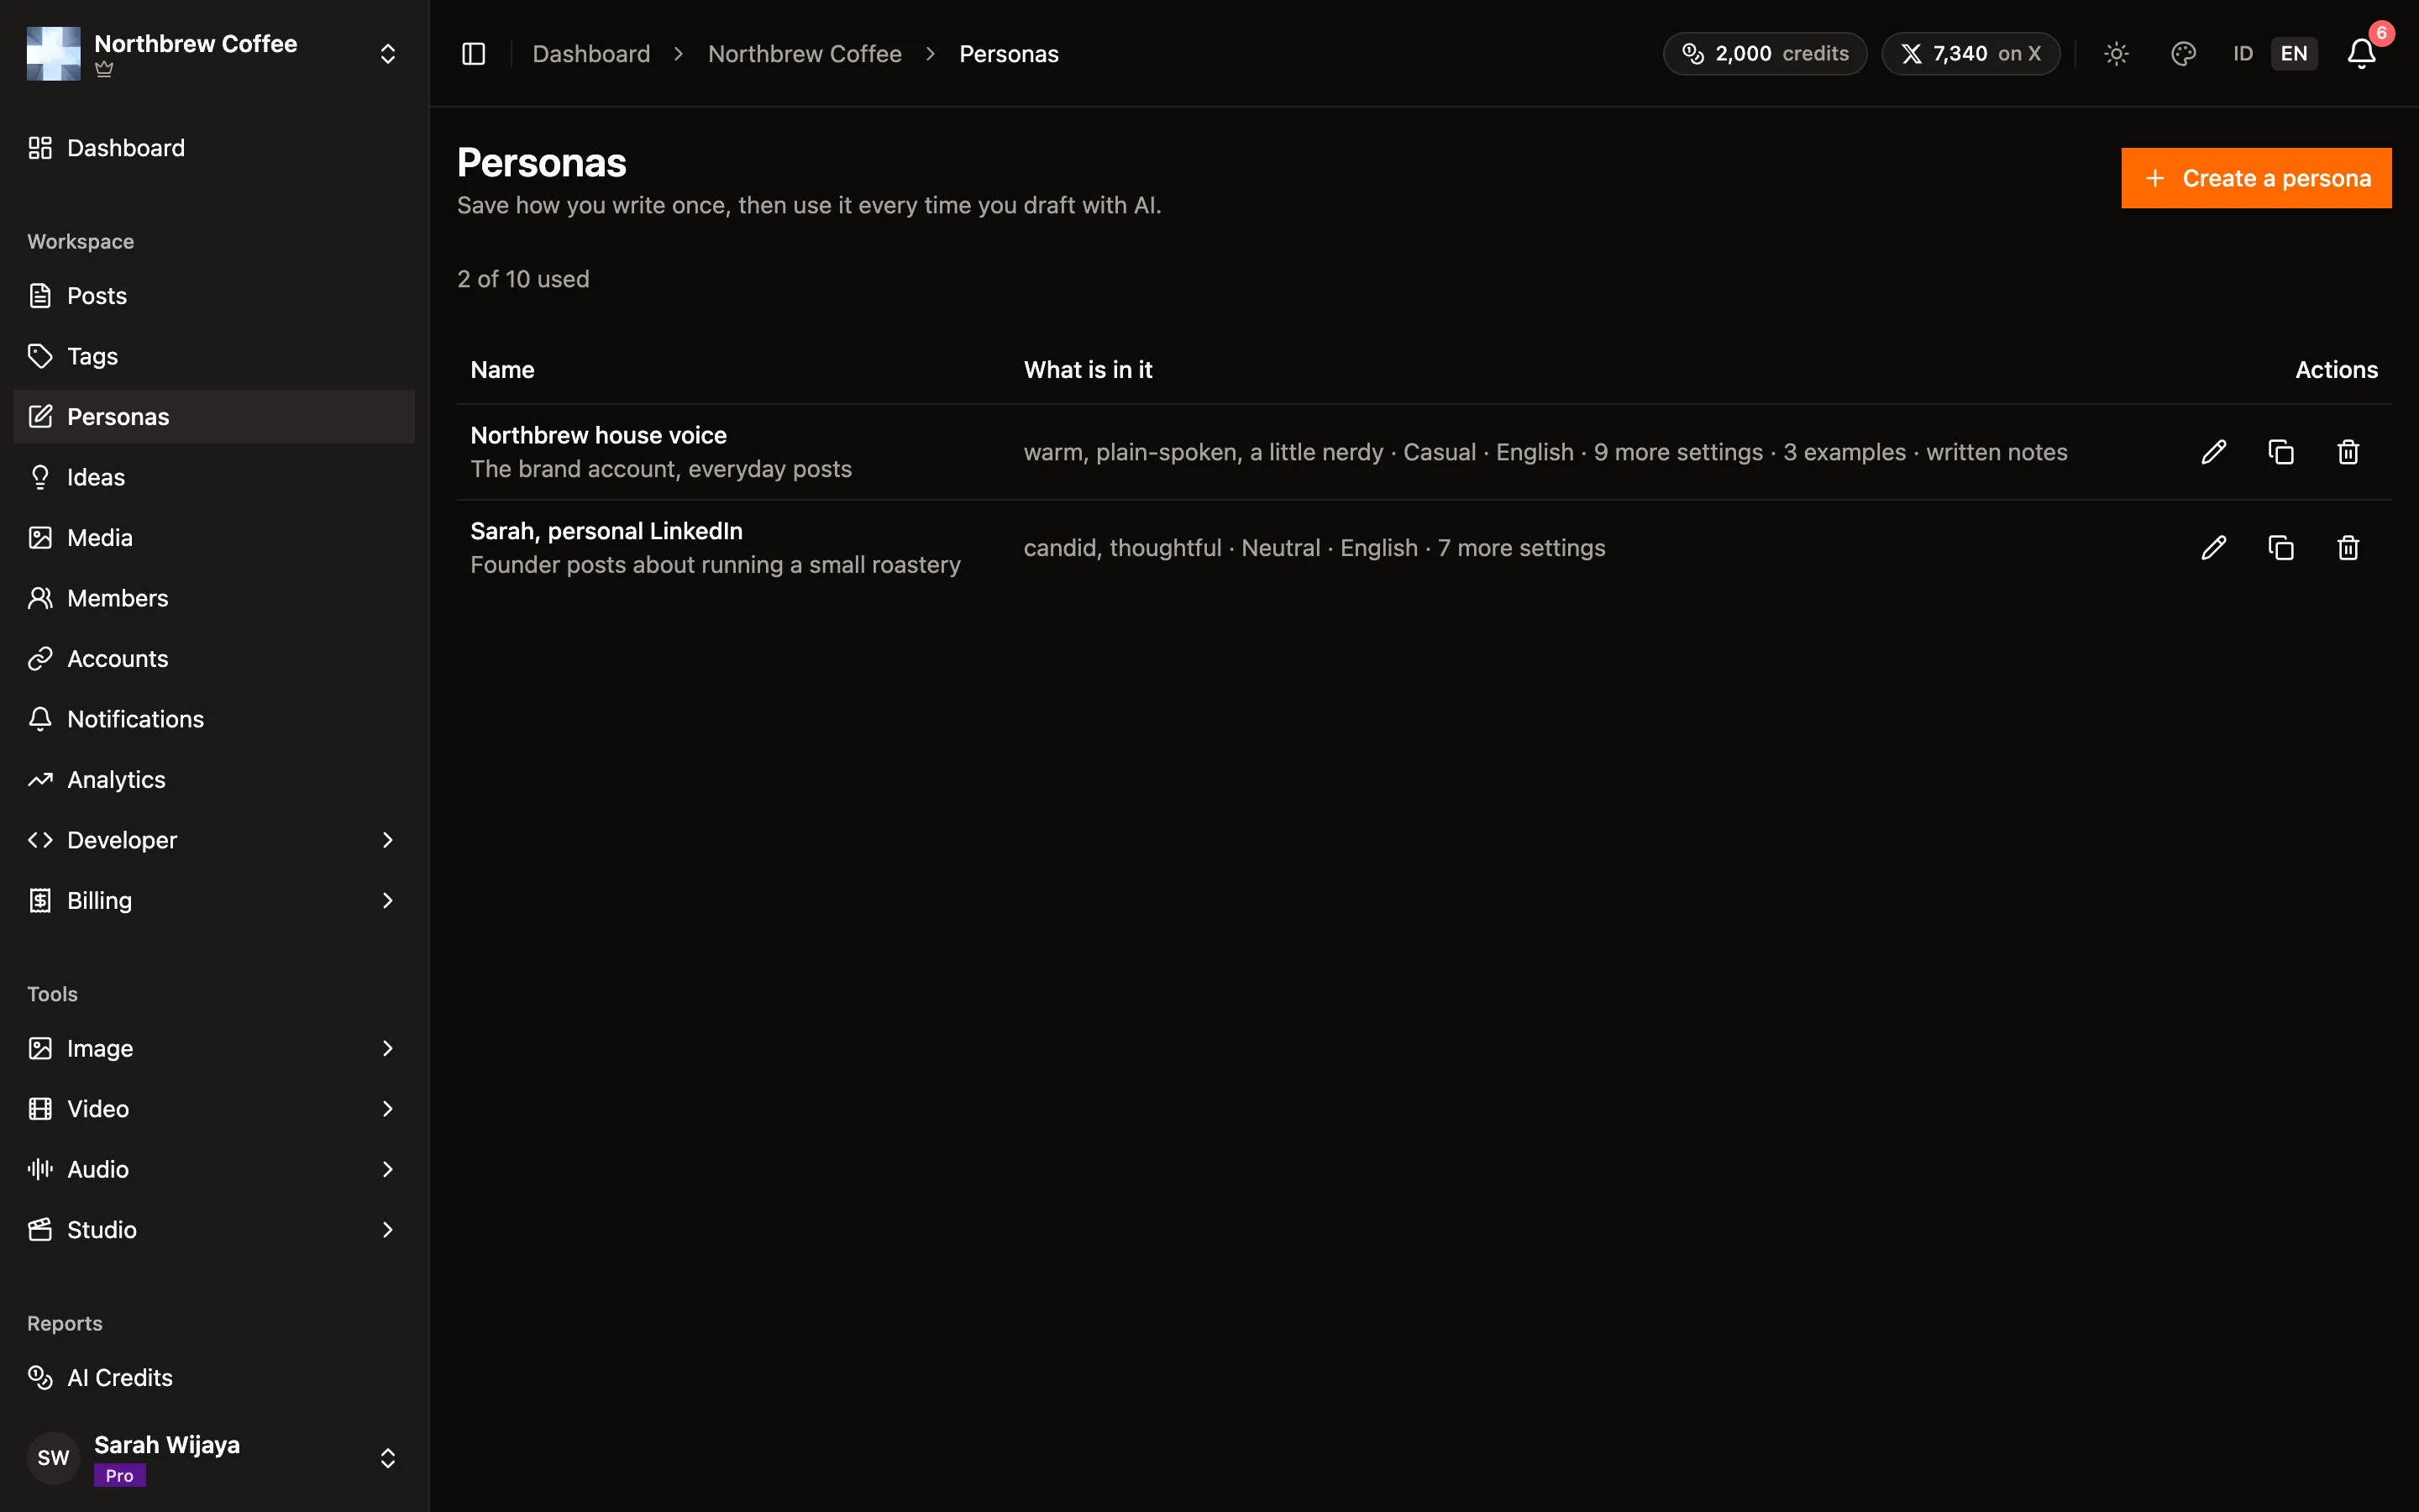Switch language to ID

tap(2243, 53)
